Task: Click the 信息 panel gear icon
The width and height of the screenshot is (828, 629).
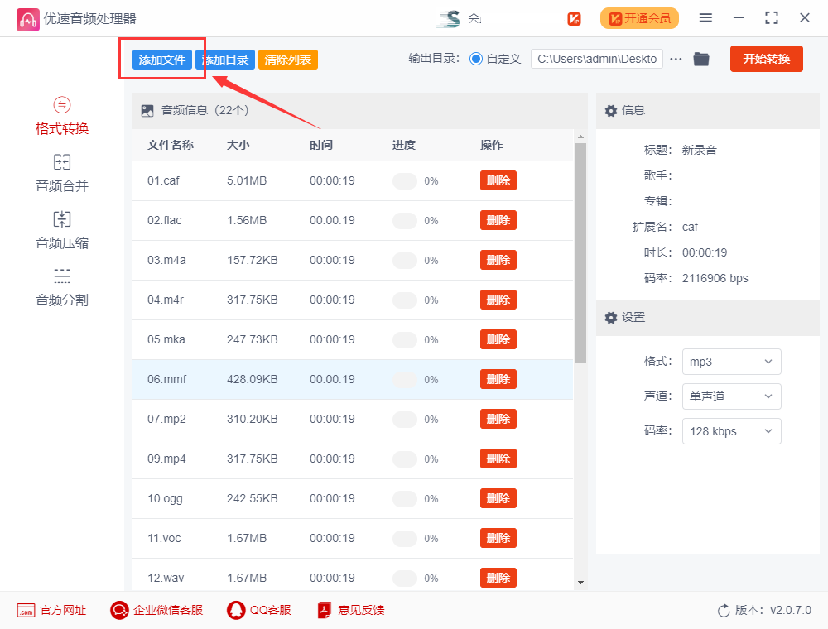Action: point(611,110)
